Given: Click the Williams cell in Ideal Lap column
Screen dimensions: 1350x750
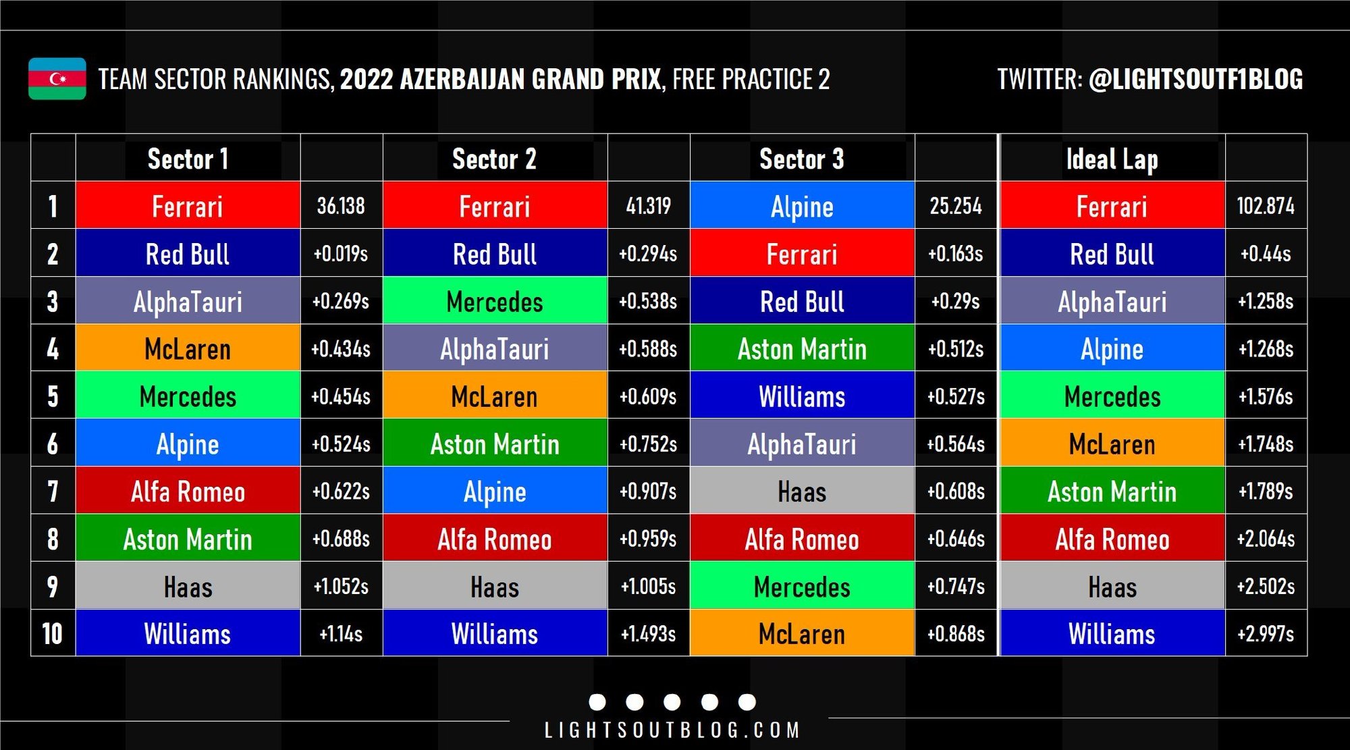Looking at the screenshot, I should (1112, 633).
